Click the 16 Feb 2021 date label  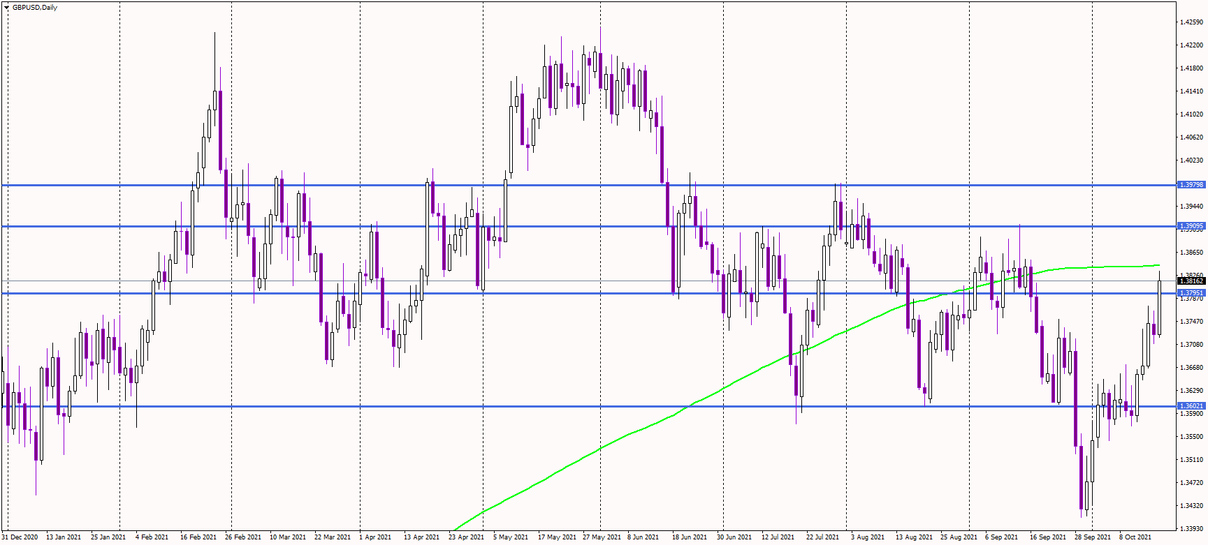(198, 537)
